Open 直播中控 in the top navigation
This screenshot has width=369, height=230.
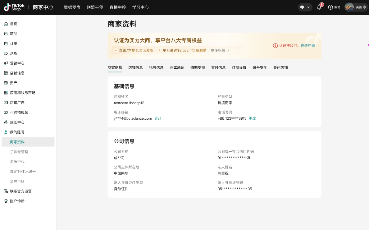tap(118, 7)
